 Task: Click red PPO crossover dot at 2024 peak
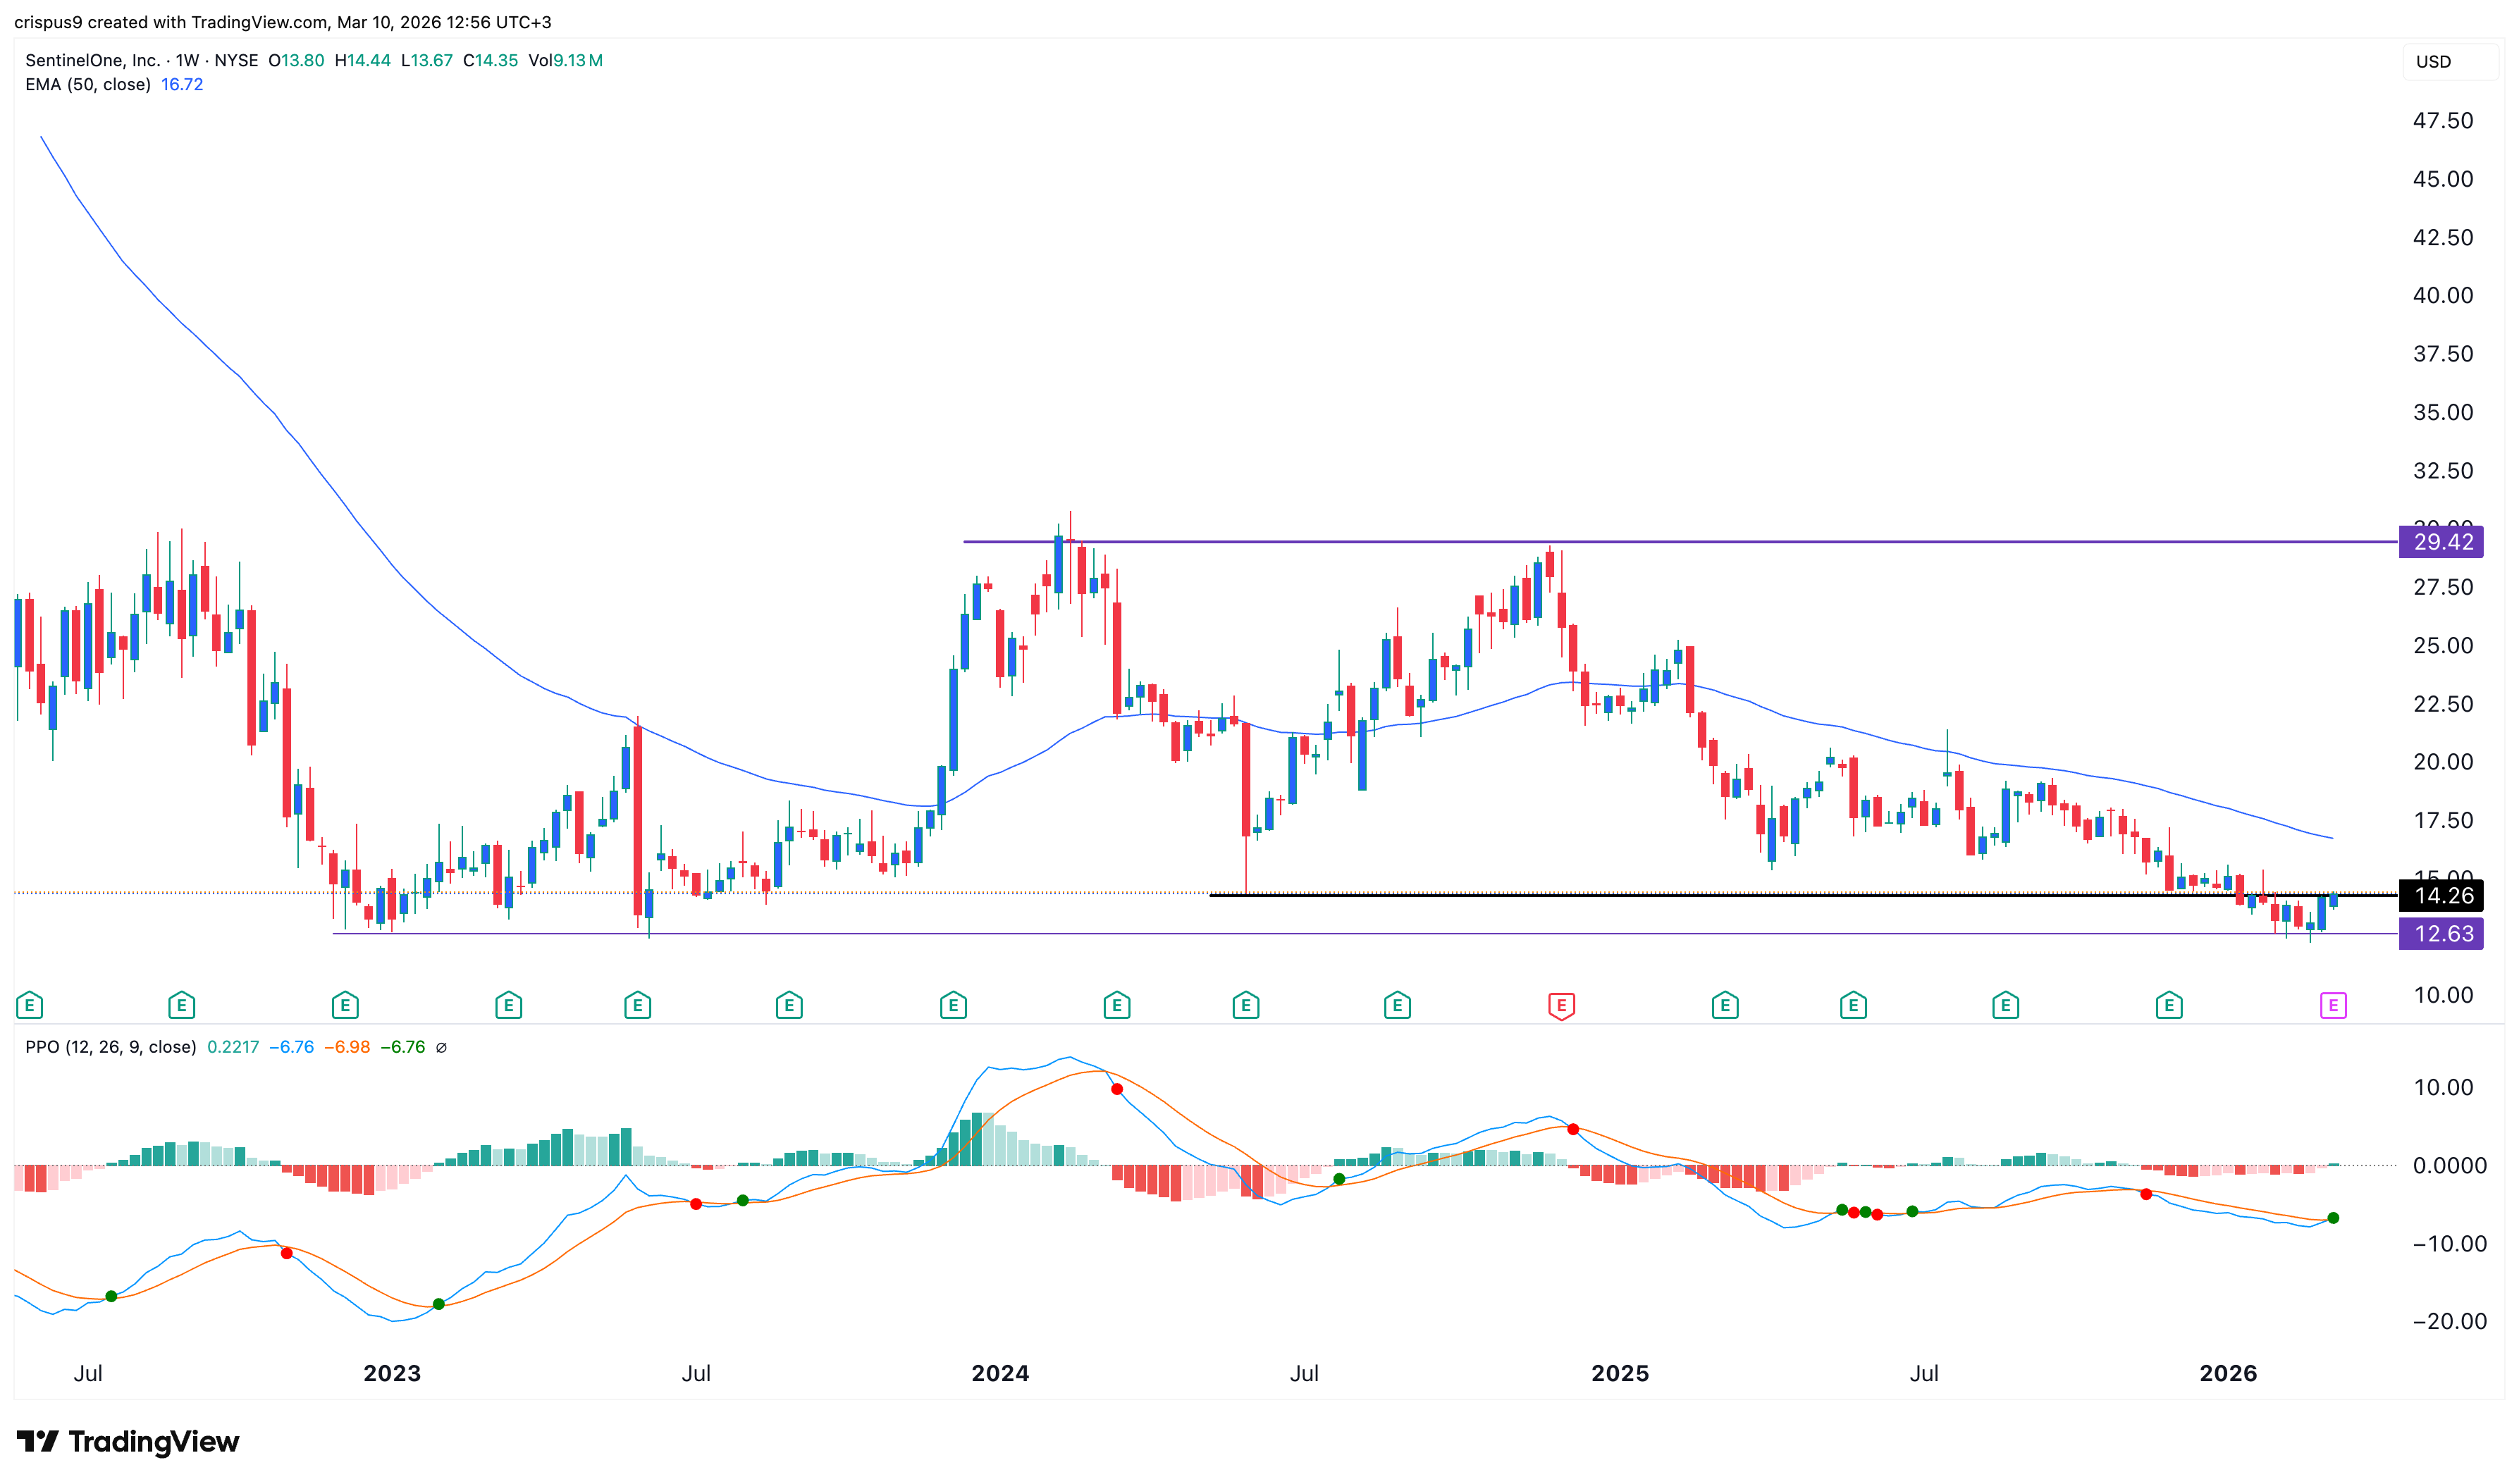coord(1117,1089)
